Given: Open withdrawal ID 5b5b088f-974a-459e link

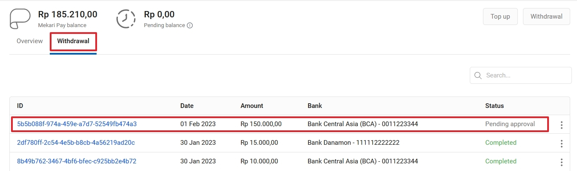Looking at the screenshot, I should coord(77,124).
